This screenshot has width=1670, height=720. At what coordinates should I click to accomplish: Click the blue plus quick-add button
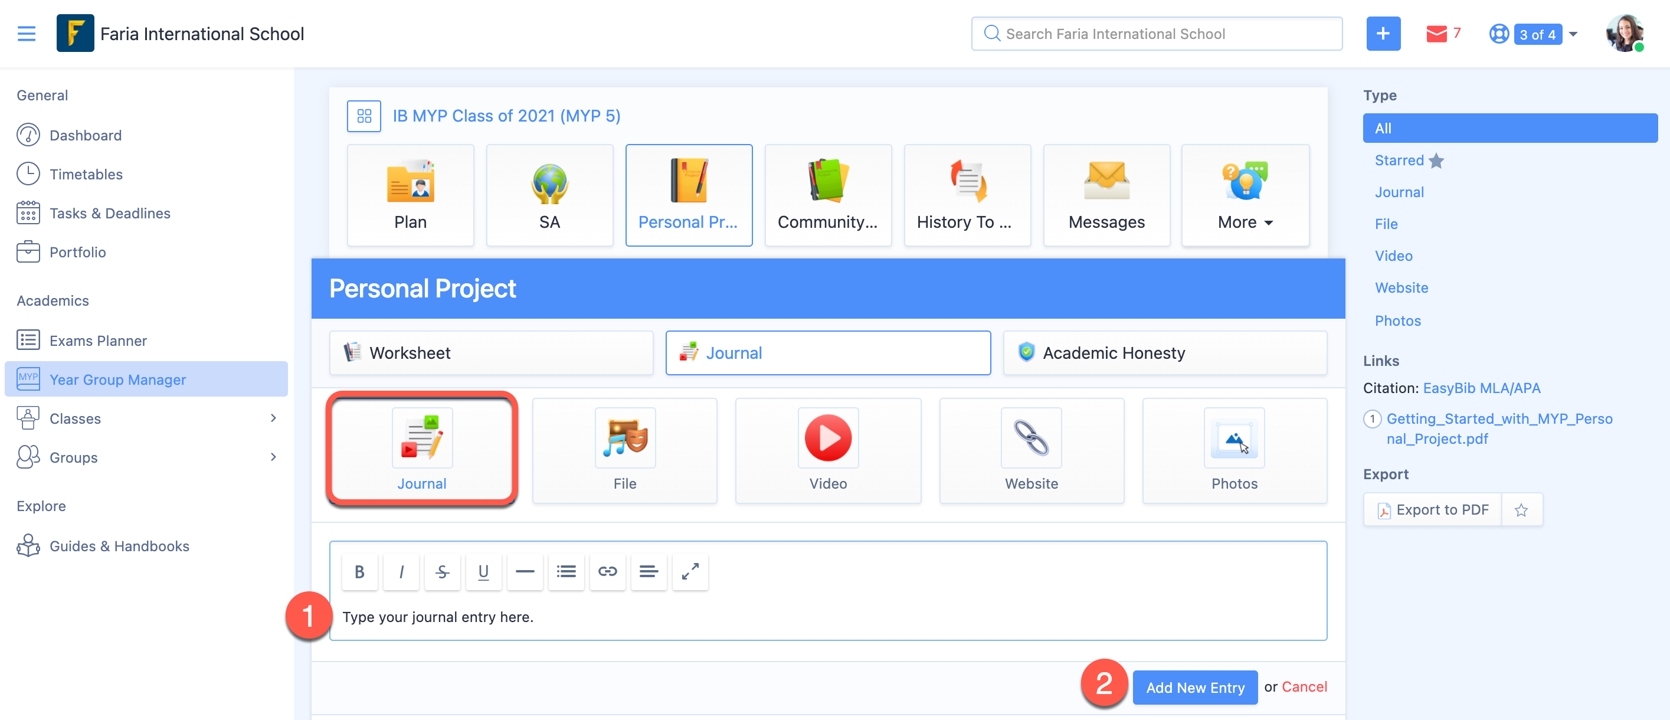coord(1383,34)
